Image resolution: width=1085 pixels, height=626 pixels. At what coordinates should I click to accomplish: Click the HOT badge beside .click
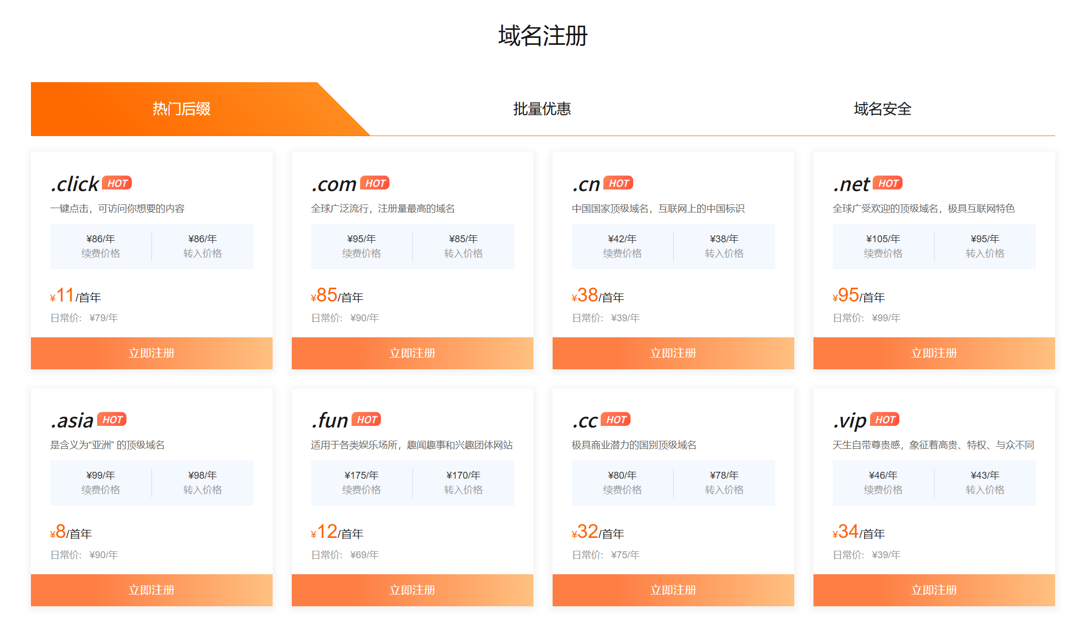[117, 183]
